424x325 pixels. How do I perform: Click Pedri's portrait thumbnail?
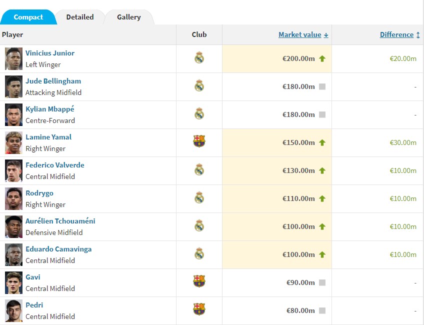14,310
